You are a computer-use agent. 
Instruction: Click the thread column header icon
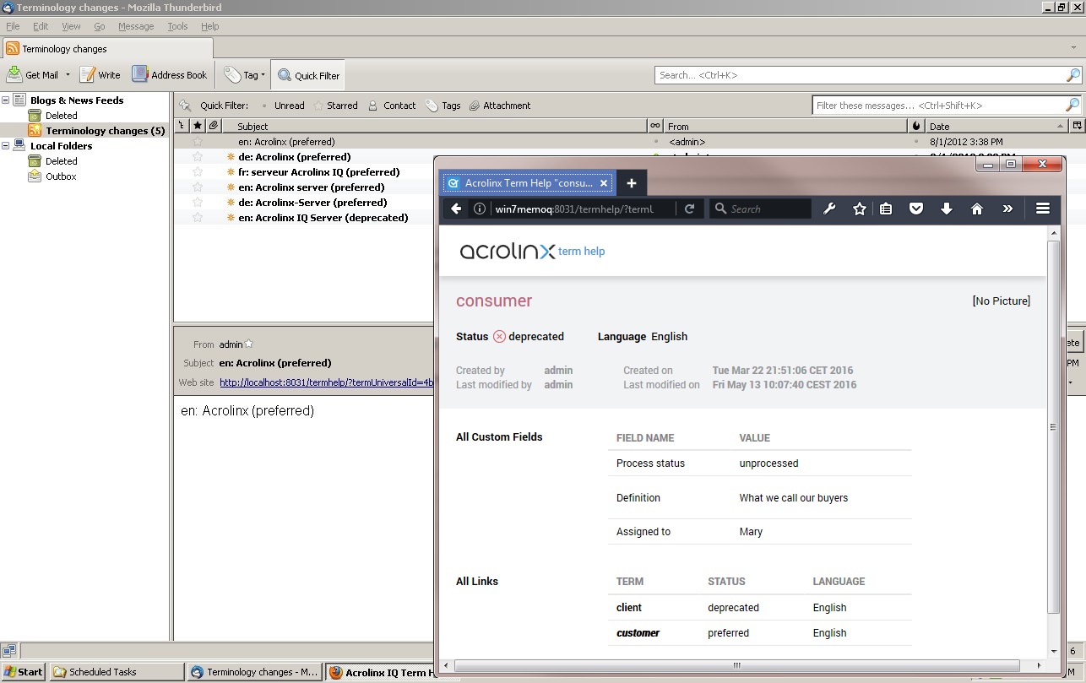[x=182, y=126]
